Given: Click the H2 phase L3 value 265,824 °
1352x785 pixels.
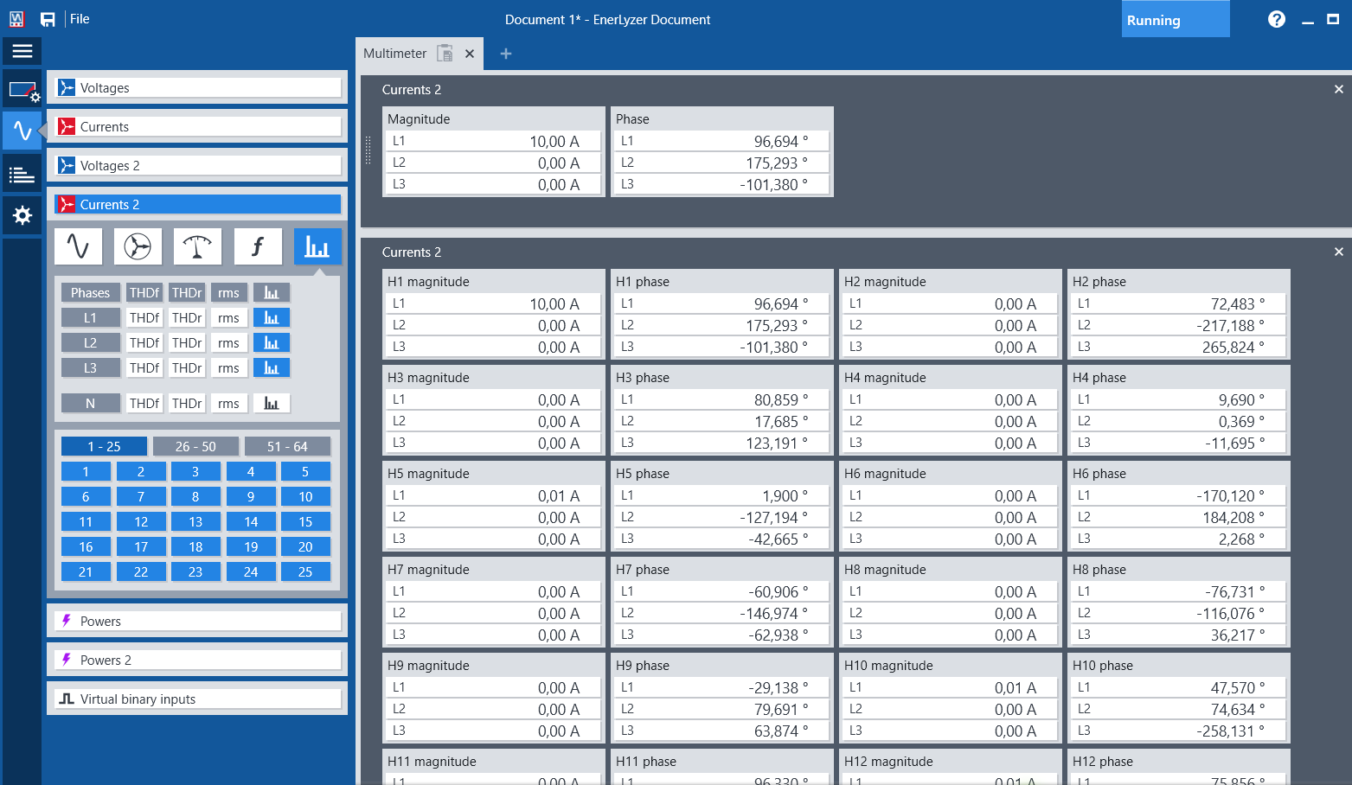Looking at the screenshot, I should point(1233,348).
